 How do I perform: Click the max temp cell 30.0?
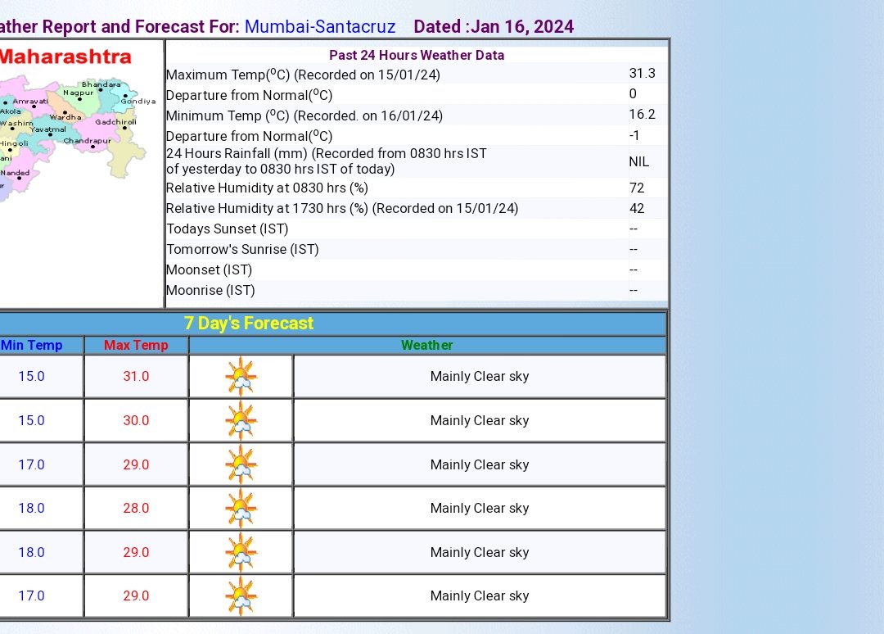tap(136, 420)
